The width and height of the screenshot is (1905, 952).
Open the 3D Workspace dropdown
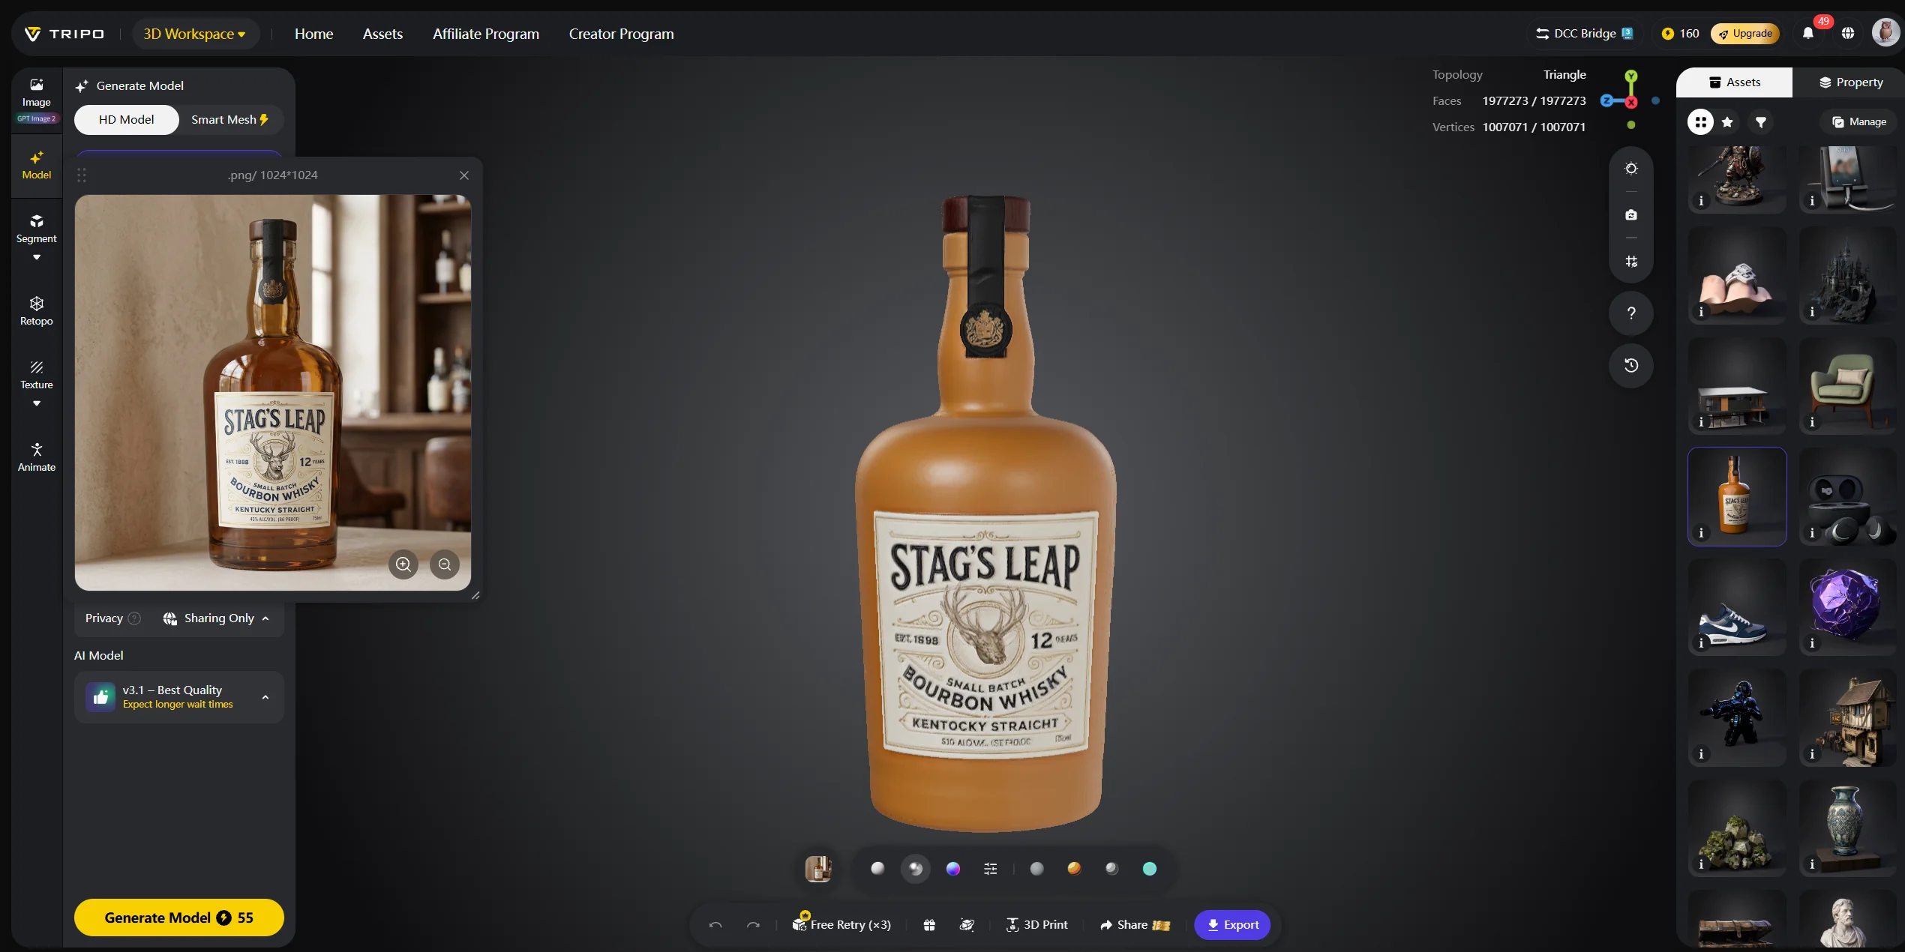(x=194, y=34)
